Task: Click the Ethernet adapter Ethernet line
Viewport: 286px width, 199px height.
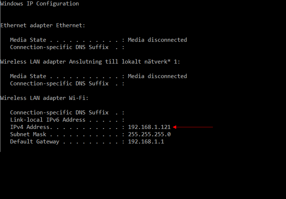Action: coord(43,25)
